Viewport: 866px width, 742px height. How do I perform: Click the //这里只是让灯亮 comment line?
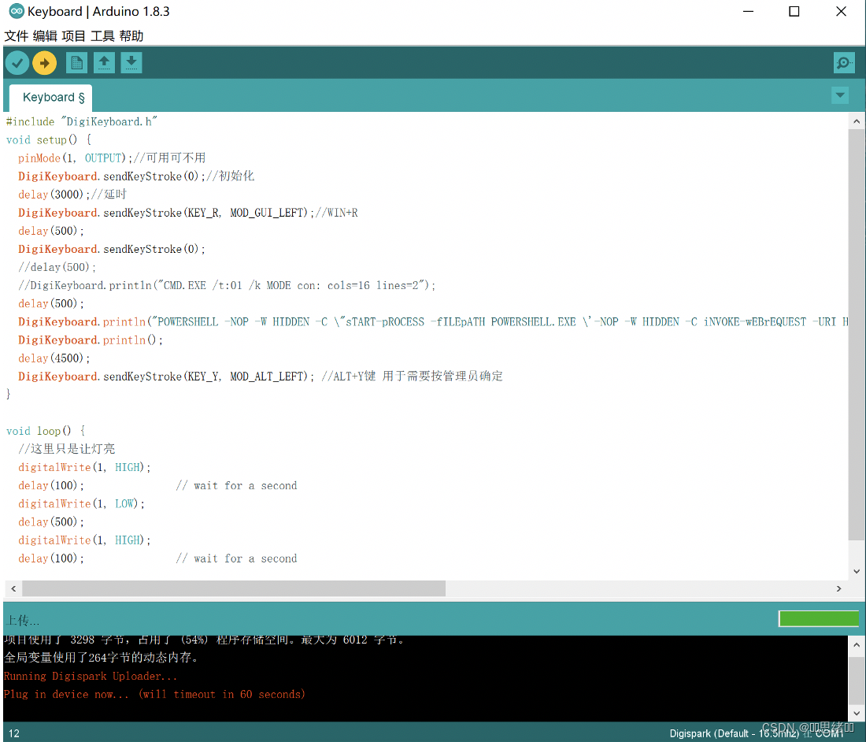pyautogui.click(x=67, y=449)
